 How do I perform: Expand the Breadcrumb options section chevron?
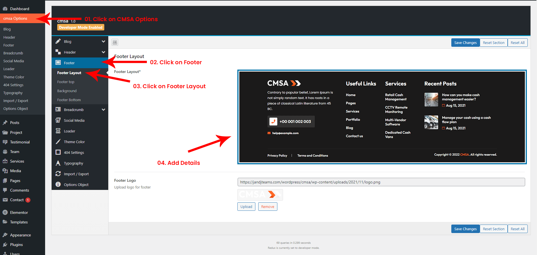click(x=103, y=110)
